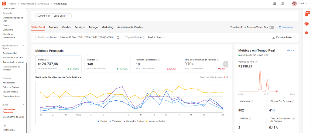Click the Shopee logo icon
311x133 pixels.
(4, 4)
